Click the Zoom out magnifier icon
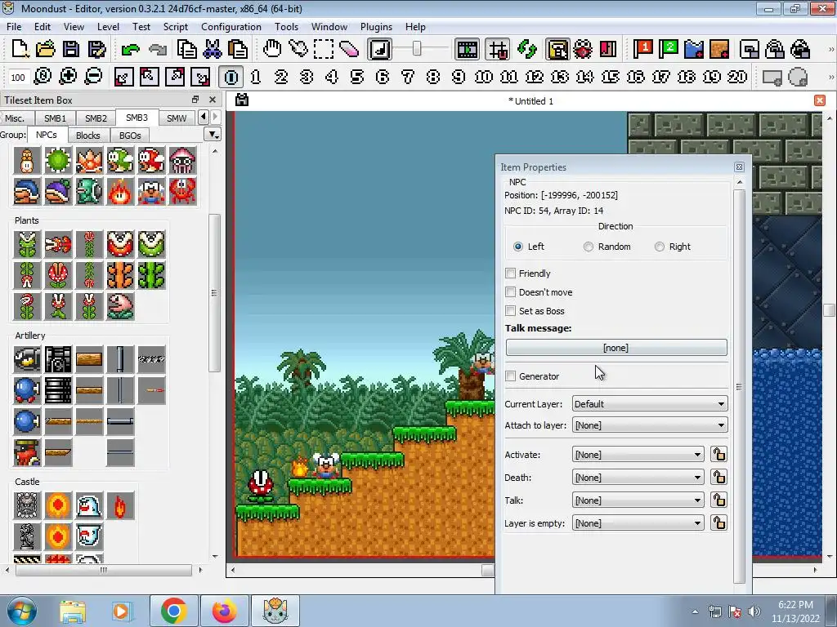 click(x=93, y=77)
